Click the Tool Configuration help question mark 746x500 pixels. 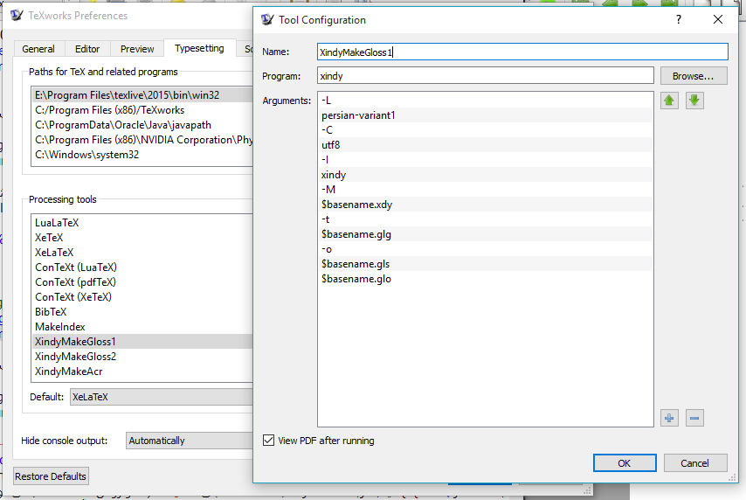point(679,20)
